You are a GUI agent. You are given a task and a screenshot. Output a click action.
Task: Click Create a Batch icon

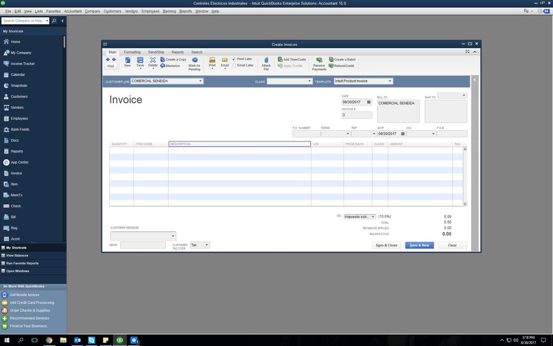(331, 59)
